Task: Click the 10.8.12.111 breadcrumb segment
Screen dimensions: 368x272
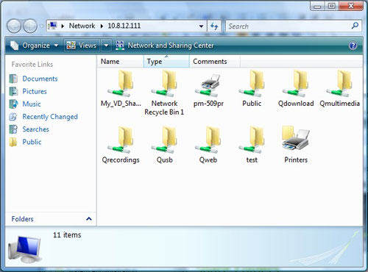Action: [x=124, y=26]
